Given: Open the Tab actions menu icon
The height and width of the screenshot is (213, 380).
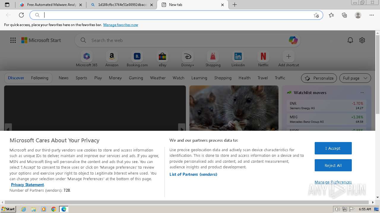Looking at the screenshot, I should 7,5.
